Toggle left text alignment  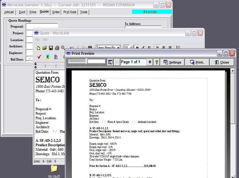tap(157, 47)
